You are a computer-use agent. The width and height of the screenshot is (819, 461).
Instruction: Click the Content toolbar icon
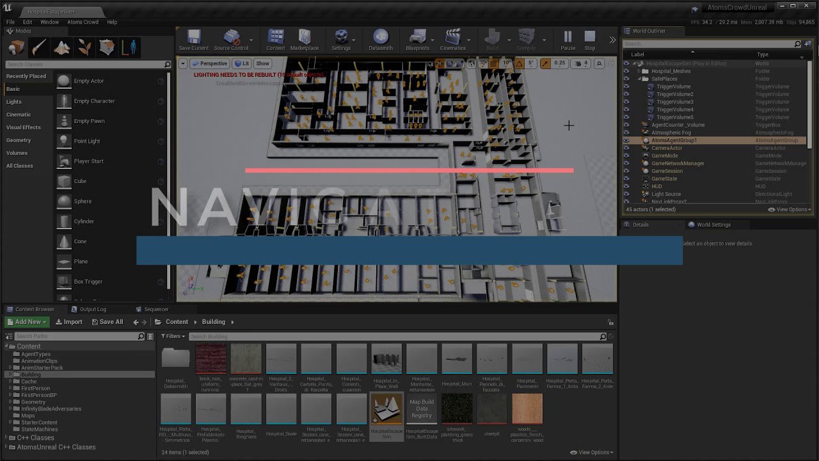(276, 40)
